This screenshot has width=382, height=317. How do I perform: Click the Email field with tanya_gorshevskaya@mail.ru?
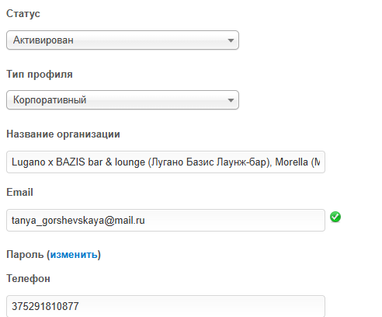[x=165, y=221]
